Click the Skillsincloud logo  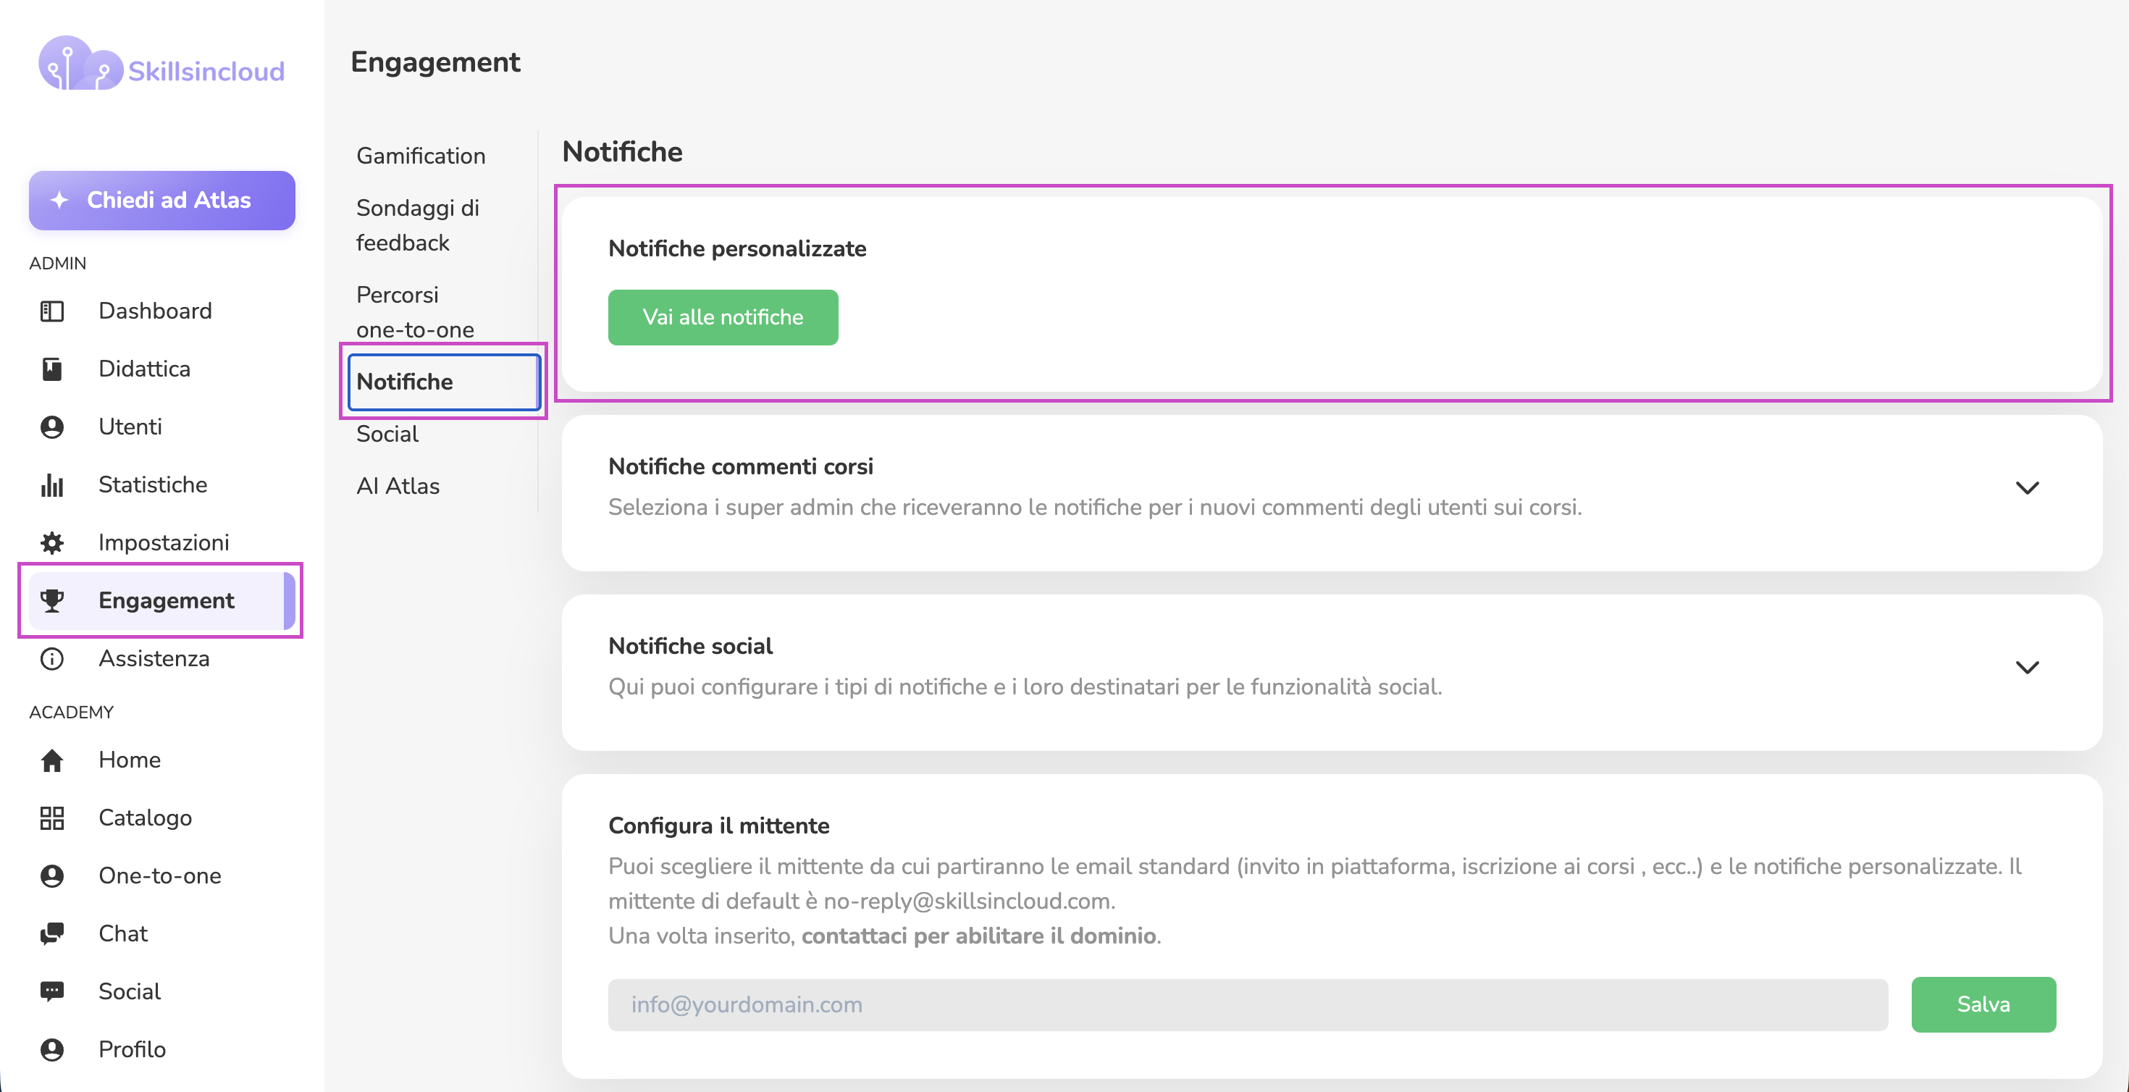[x=162, y=64]
